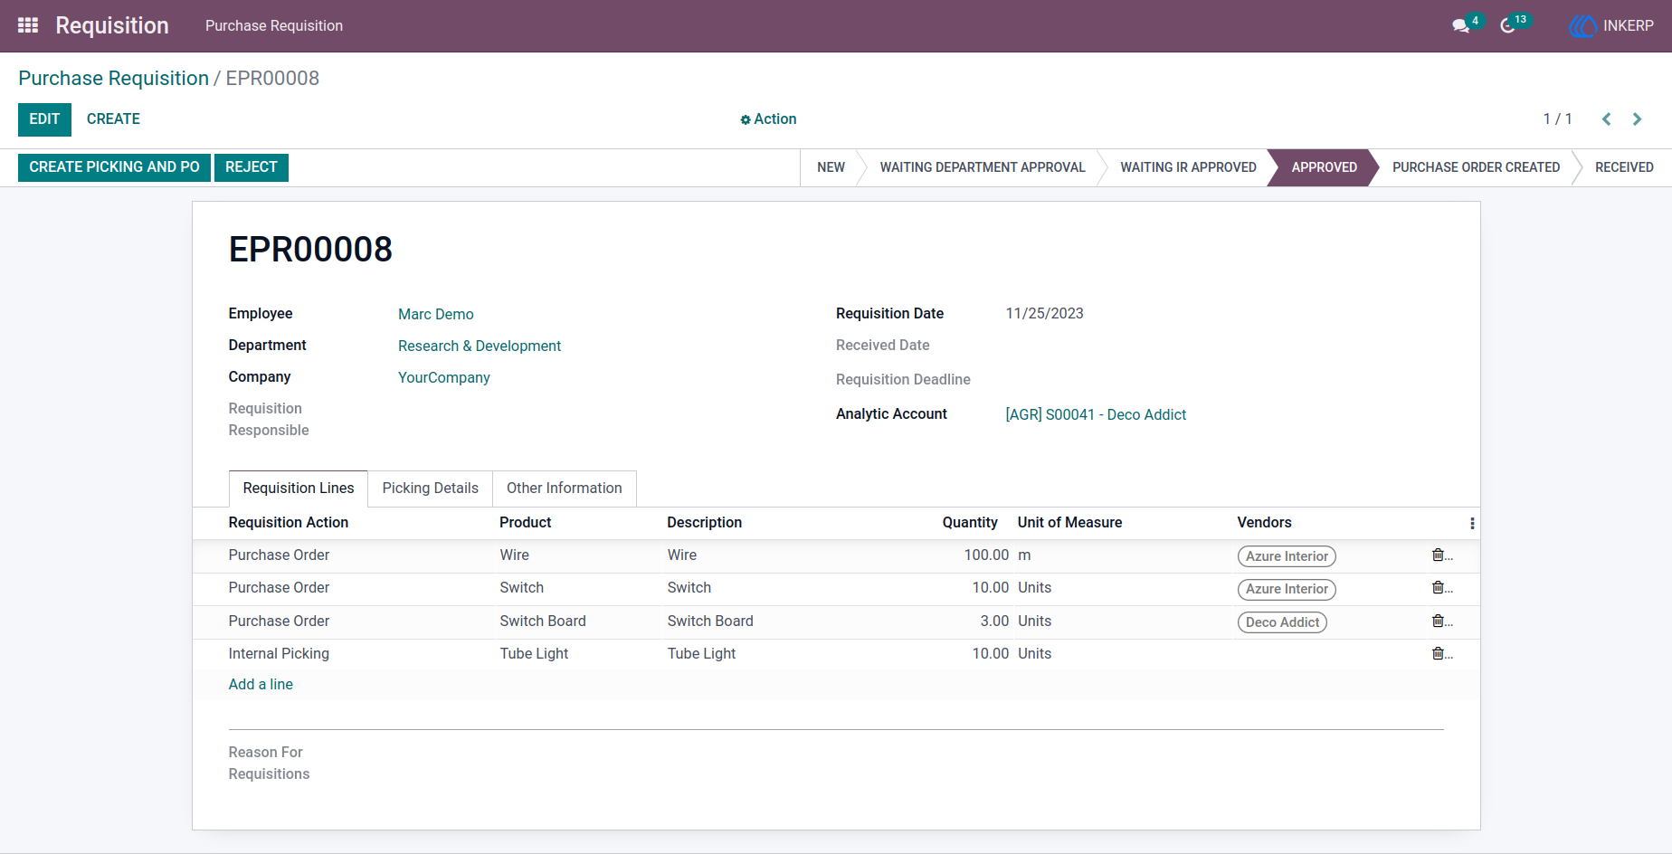Delete the Switch requisition line
The width and height of the screenshot is (1672, 854).
tap(1438, 588)
